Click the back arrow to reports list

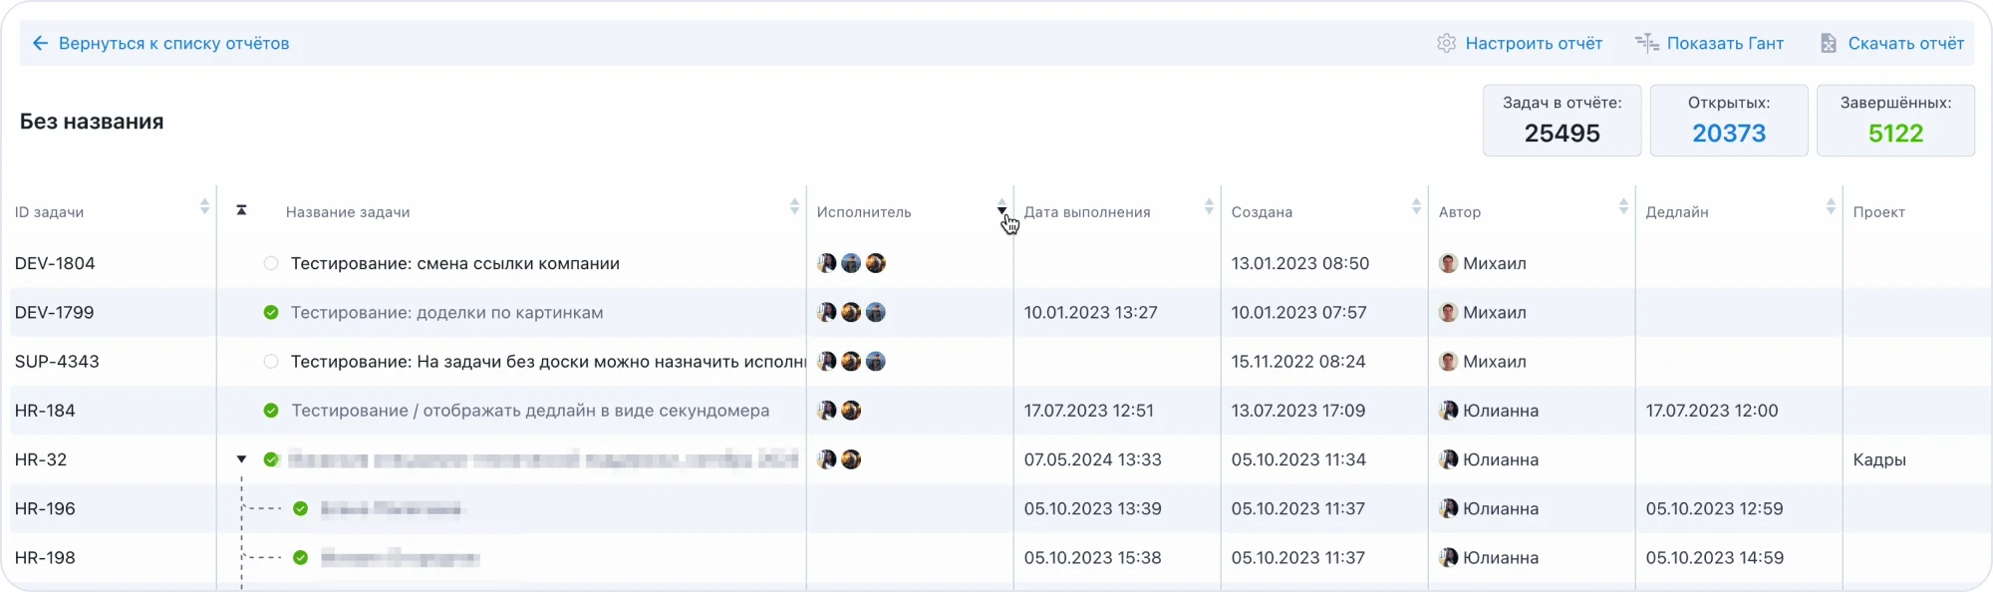tap(40, 43)
